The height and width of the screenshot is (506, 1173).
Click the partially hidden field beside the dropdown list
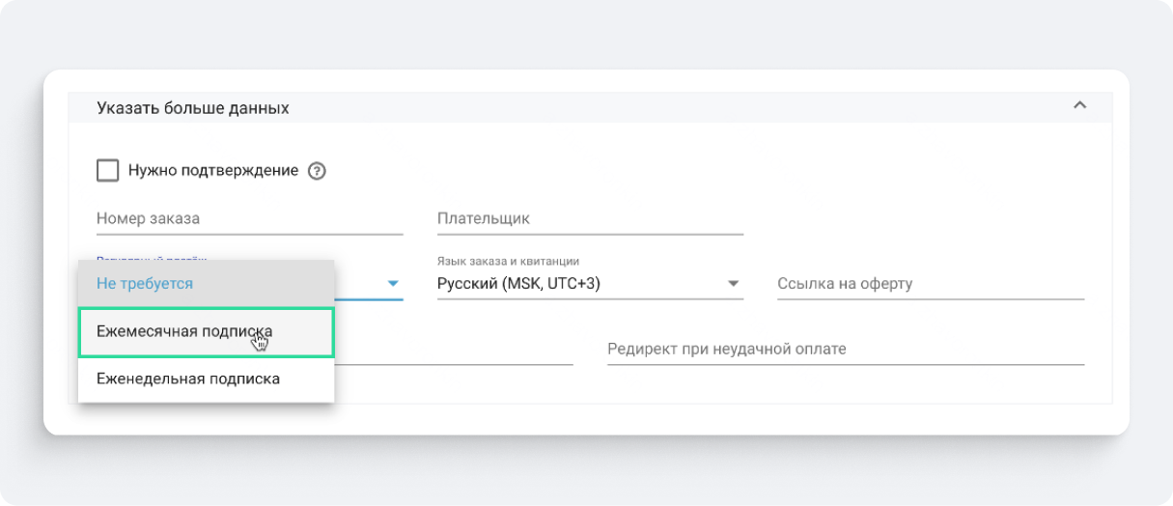pos(454,350)
